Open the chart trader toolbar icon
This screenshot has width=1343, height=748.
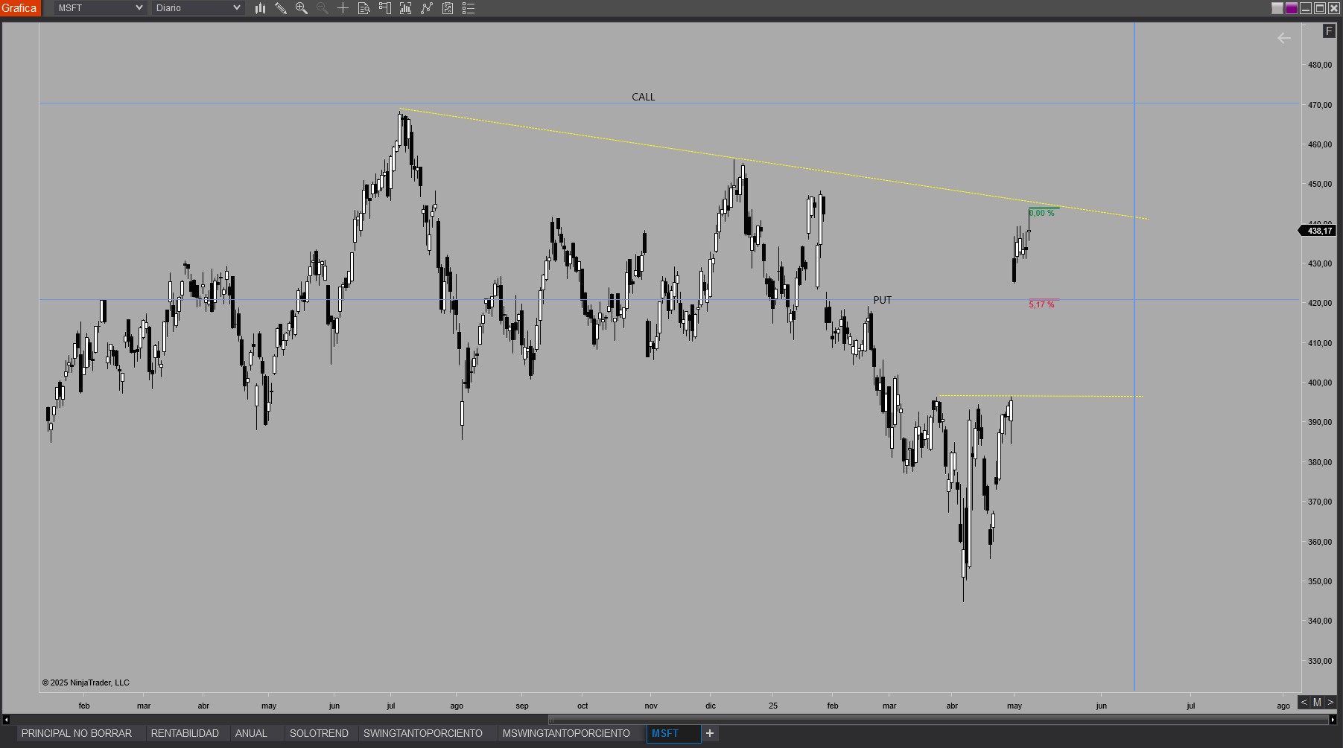point(385,8)
